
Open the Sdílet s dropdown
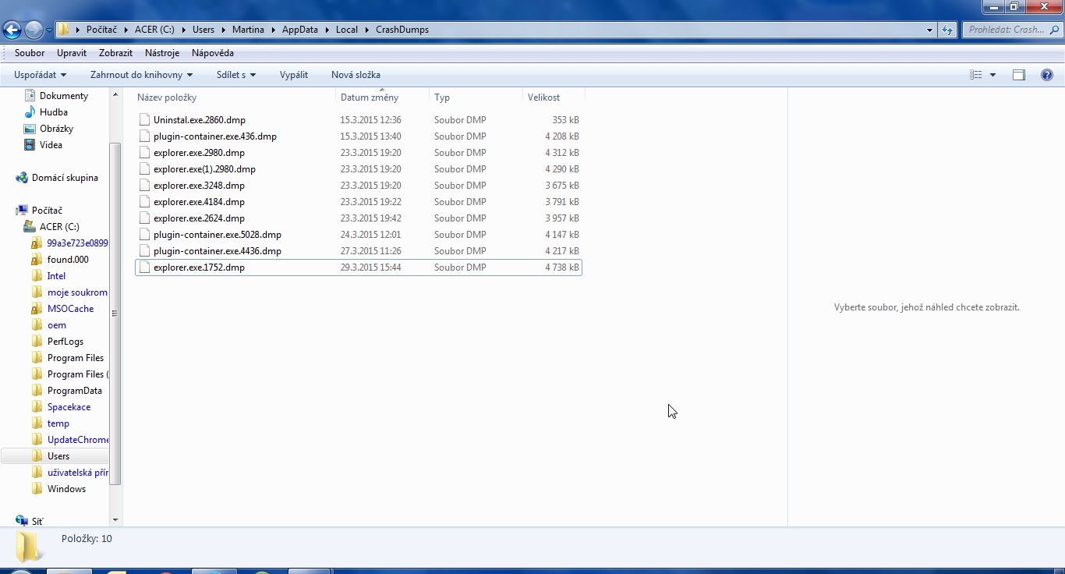coord(236,75)
